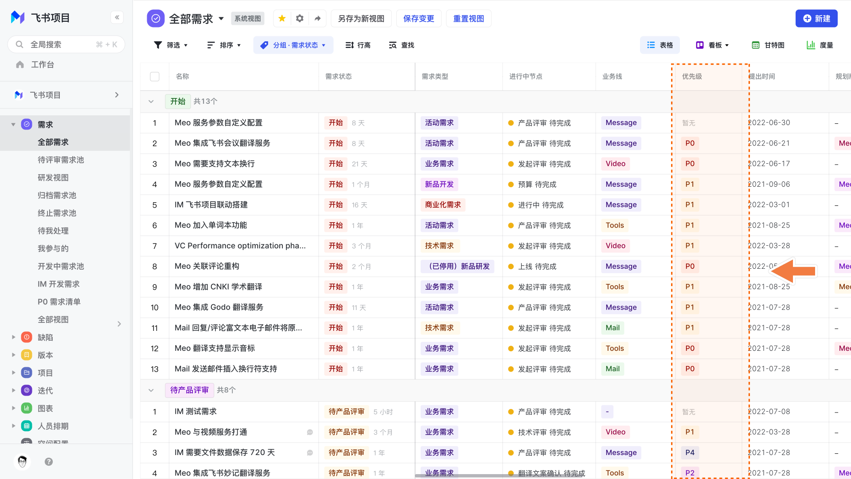Click 新品开发 type tag
This screenshot has height=479, width=851.
coord(439,185)
